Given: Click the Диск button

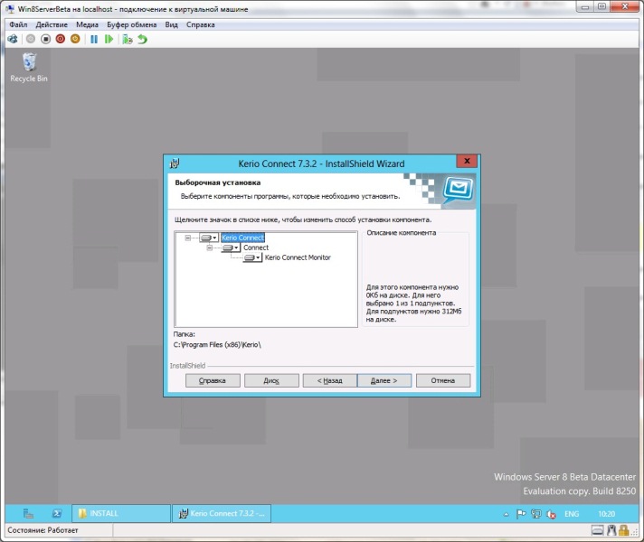Looking at the screenshot, I should point(271,380).
